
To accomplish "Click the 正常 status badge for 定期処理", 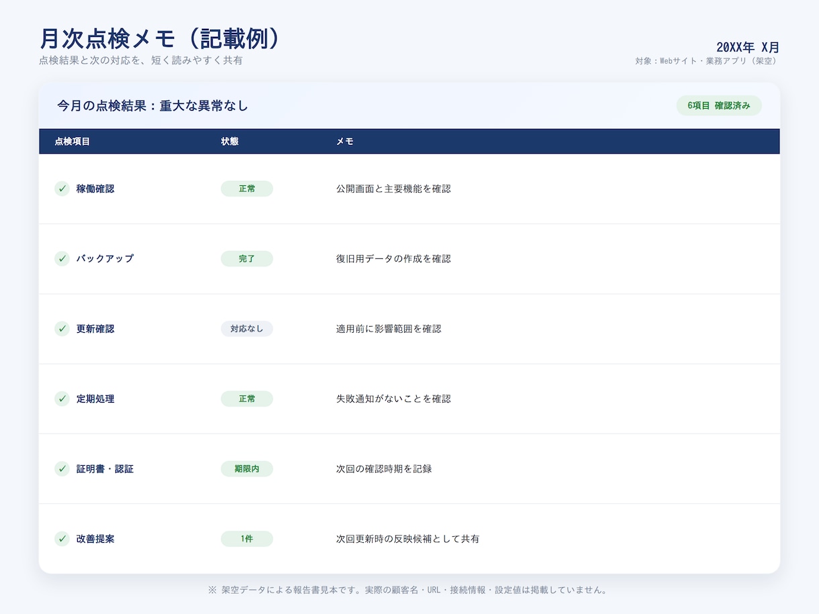I will [x=247, y=399].
